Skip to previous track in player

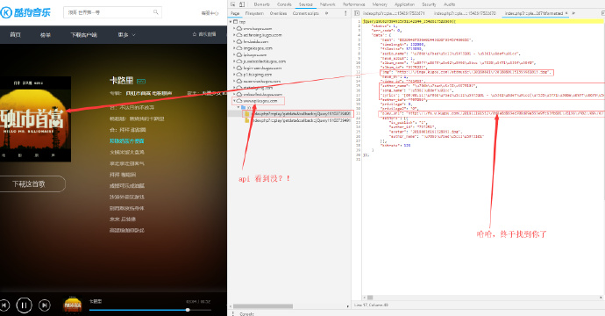pos(4,305)
